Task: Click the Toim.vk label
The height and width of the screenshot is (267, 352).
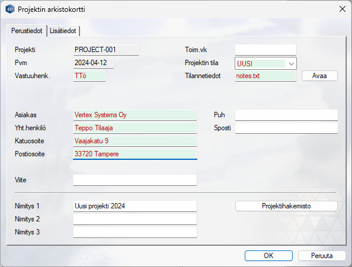Action: 196,50
